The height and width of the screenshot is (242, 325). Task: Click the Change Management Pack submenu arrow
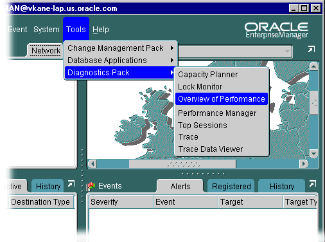tap(172, 48)
